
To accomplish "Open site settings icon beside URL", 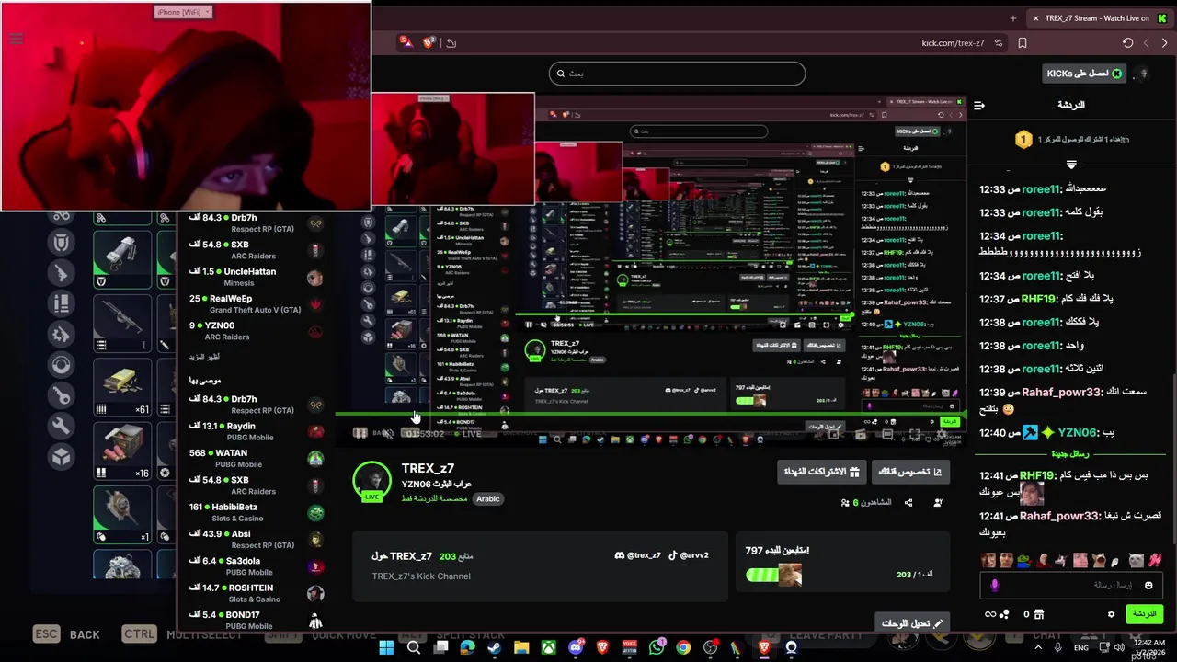I will [x=998, y=43].
